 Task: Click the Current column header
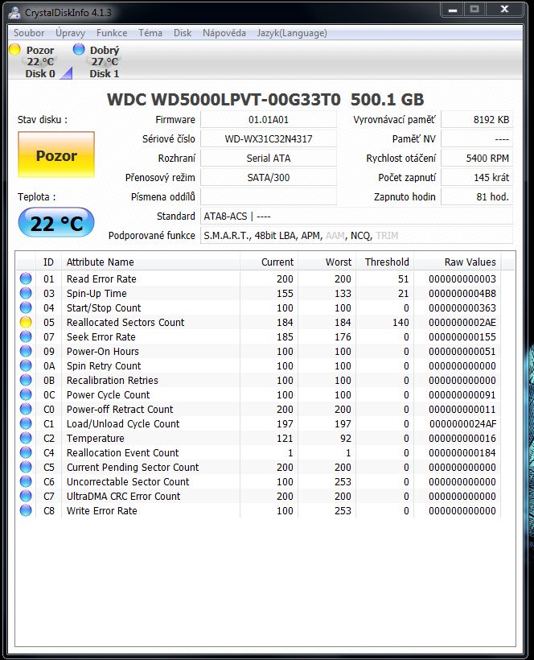coord(269,262)
